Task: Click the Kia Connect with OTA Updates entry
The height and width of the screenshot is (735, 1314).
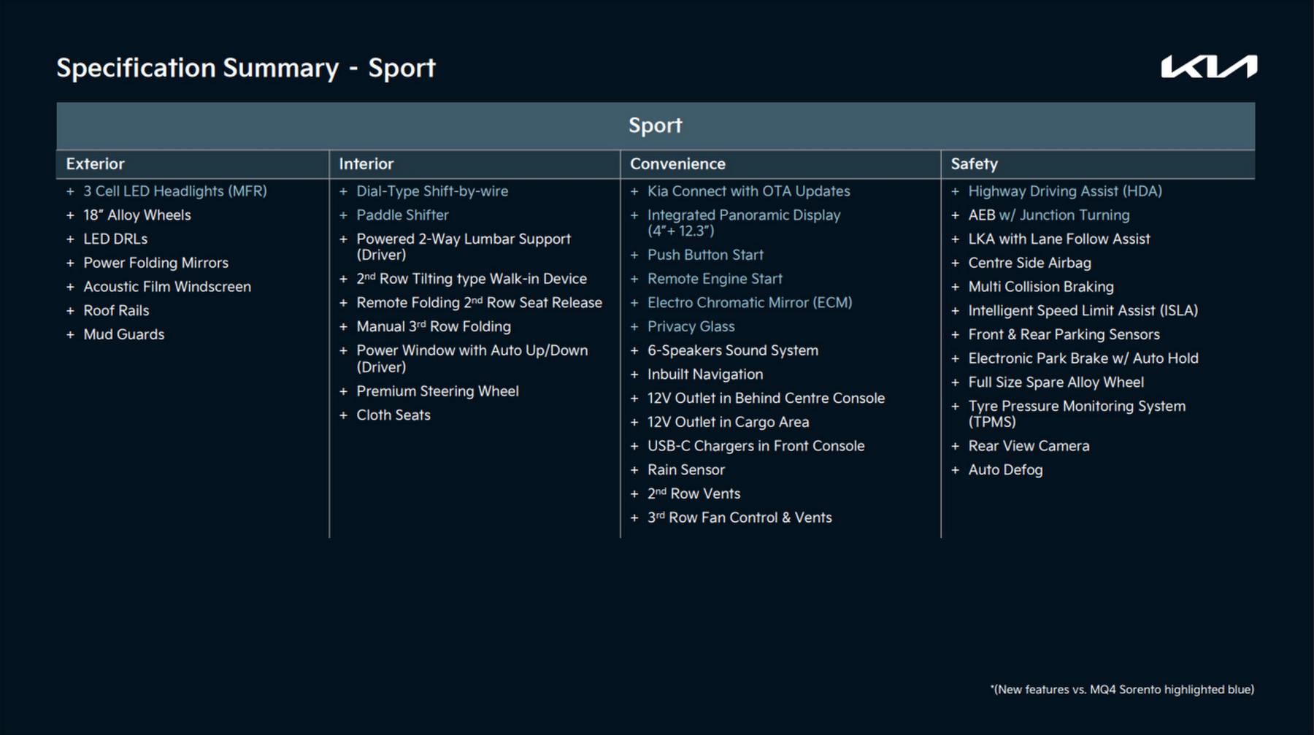Action: 749,191
